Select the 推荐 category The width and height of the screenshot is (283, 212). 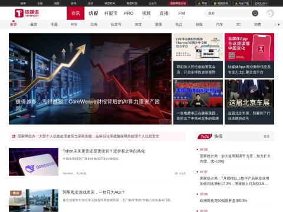(14, 25)
